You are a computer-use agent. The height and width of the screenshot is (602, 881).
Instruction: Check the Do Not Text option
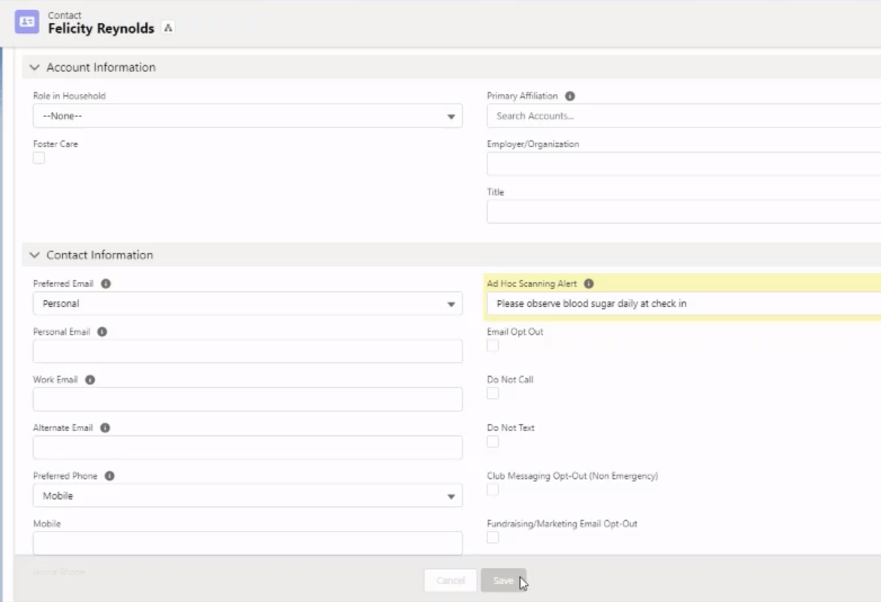tap(494, 441)
